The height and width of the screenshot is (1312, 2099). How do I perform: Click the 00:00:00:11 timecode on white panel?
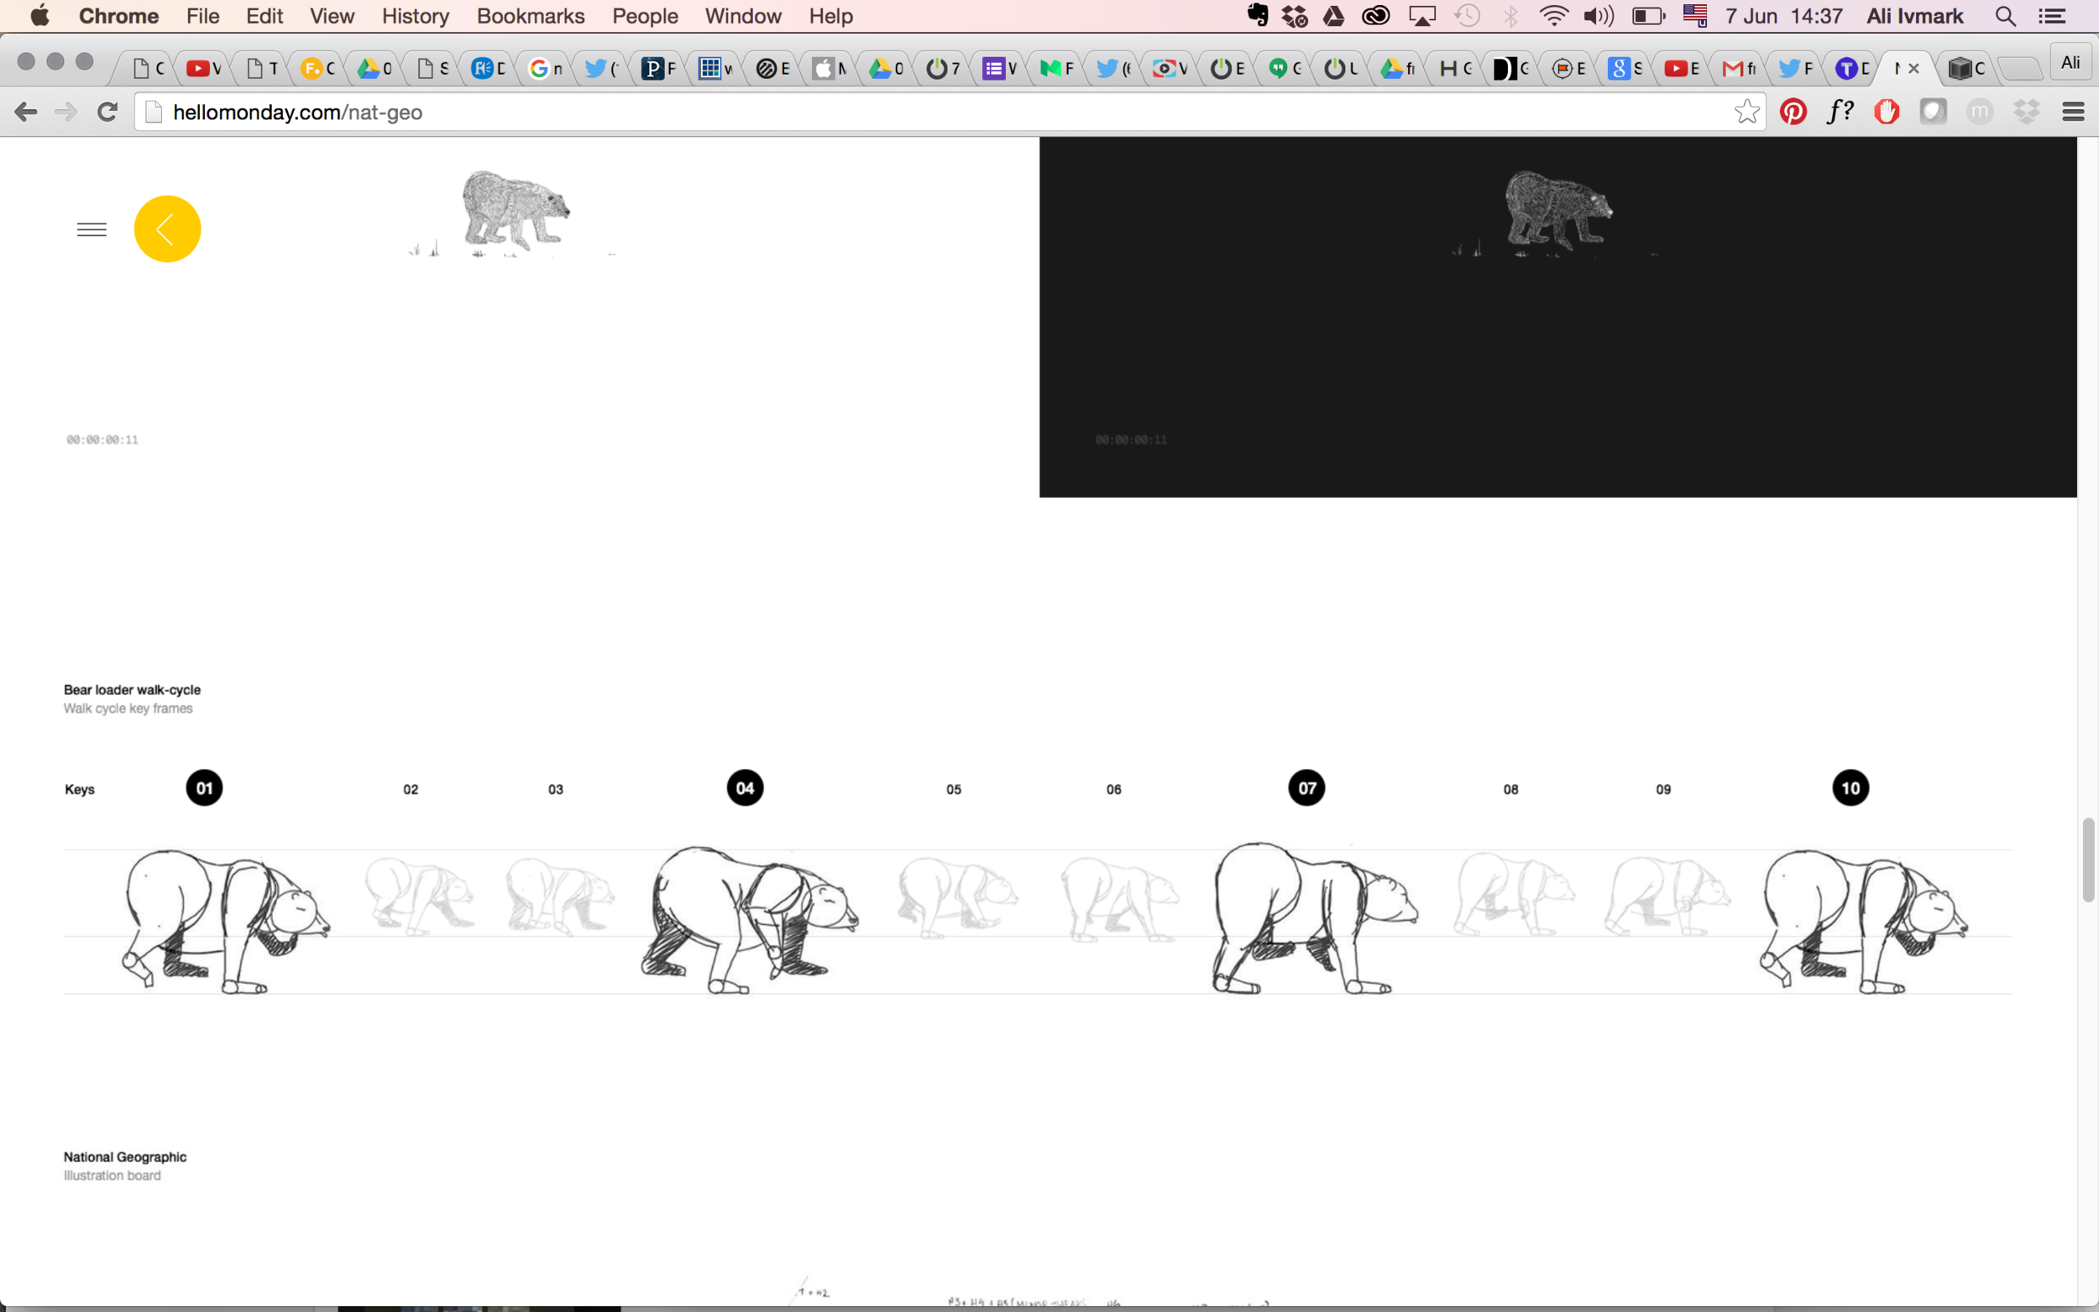[102, 440]
